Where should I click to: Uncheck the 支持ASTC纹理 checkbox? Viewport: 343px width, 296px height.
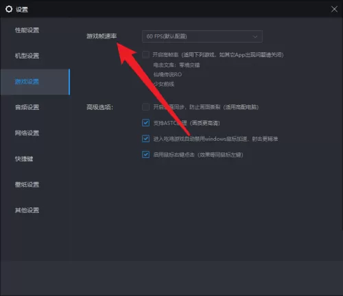pyautogui.click(x=145, y=123)
